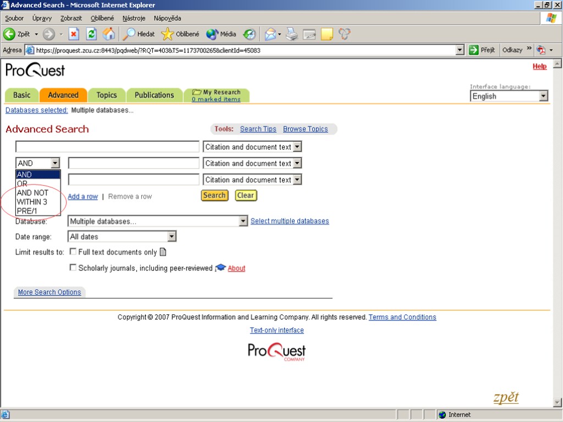Open third row Citation and document text dropdown
This screenshot has height=422, width=563.
pos(297,180)
